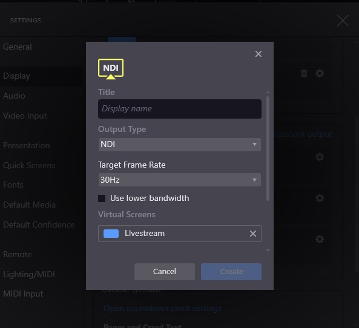The width and height of the screenshot is (359, 328).
Task: Open MIDI Input settings
Action: [x=23, y=294]
